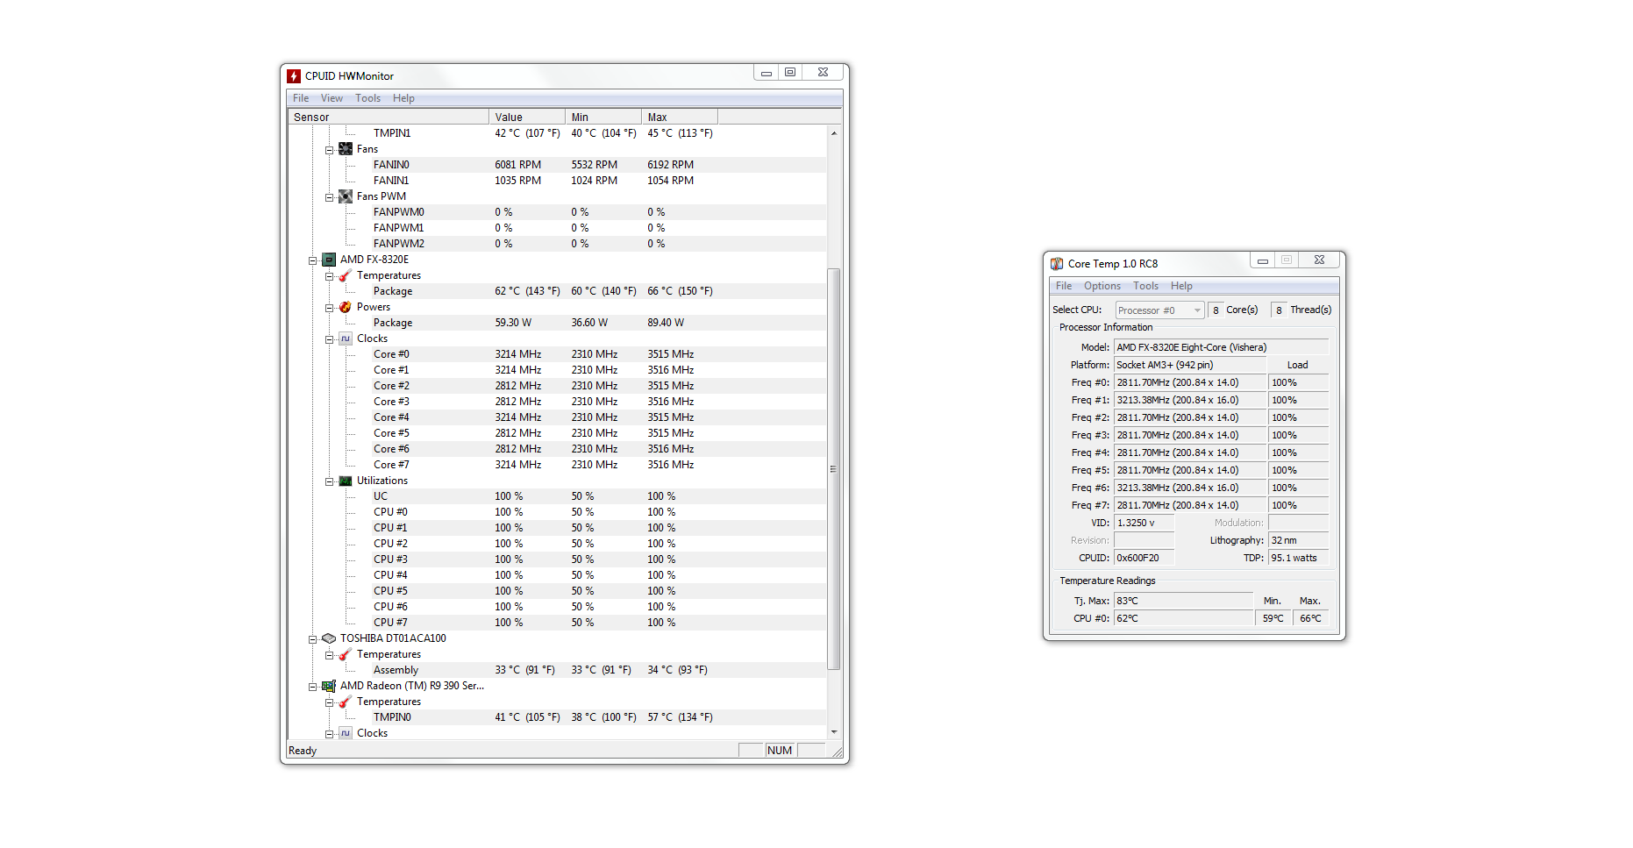Viewport: 1633px width, 848px height.
Task: Open the Help menu in HWMonitor
Action: 403,98
